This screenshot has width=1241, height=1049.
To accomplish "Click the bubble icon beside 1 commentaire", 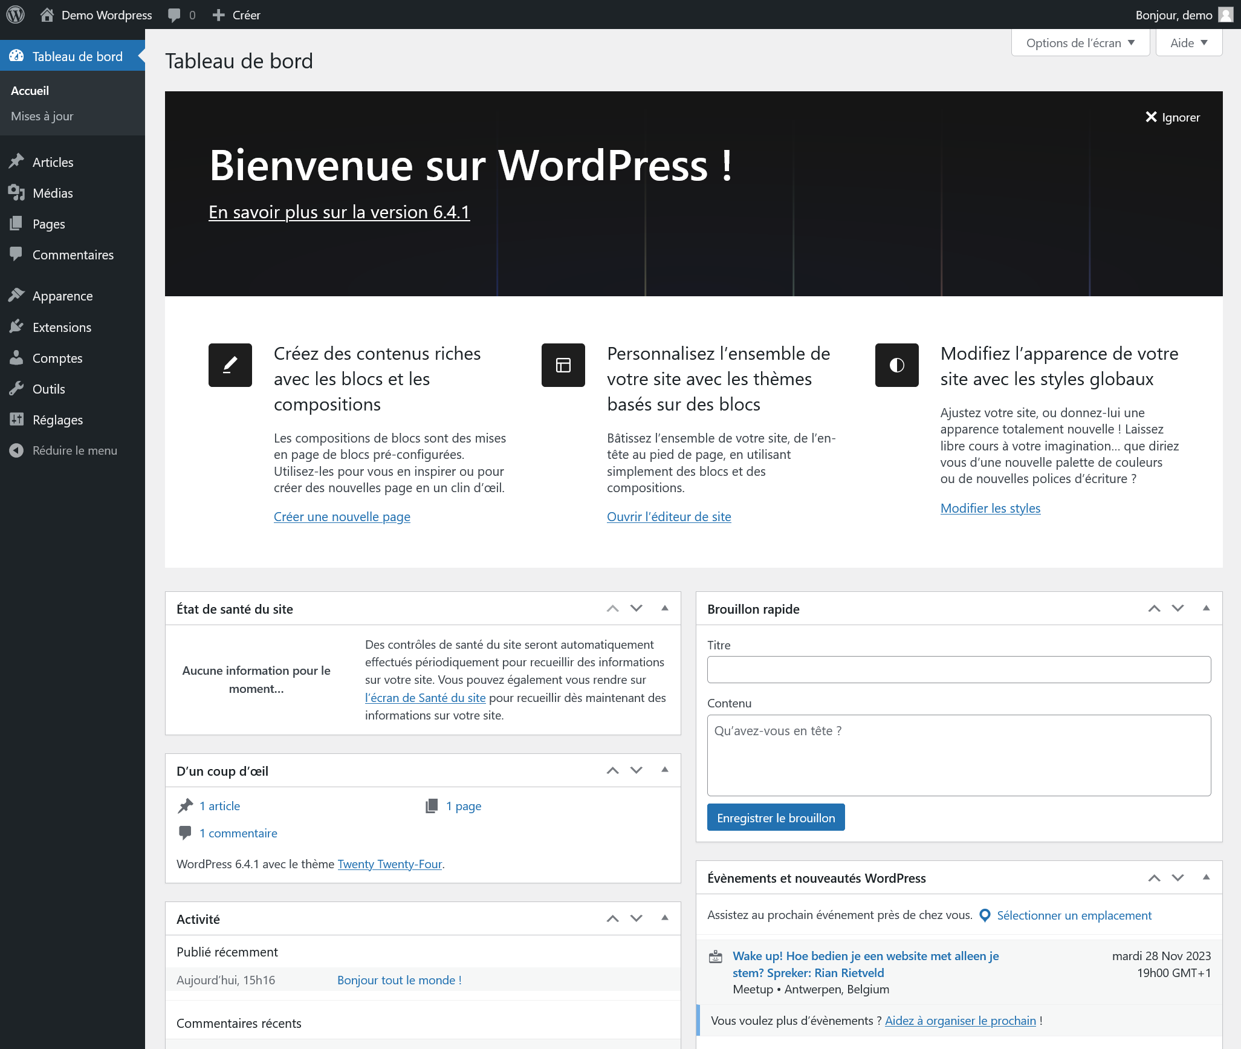I will coord(186,833).
